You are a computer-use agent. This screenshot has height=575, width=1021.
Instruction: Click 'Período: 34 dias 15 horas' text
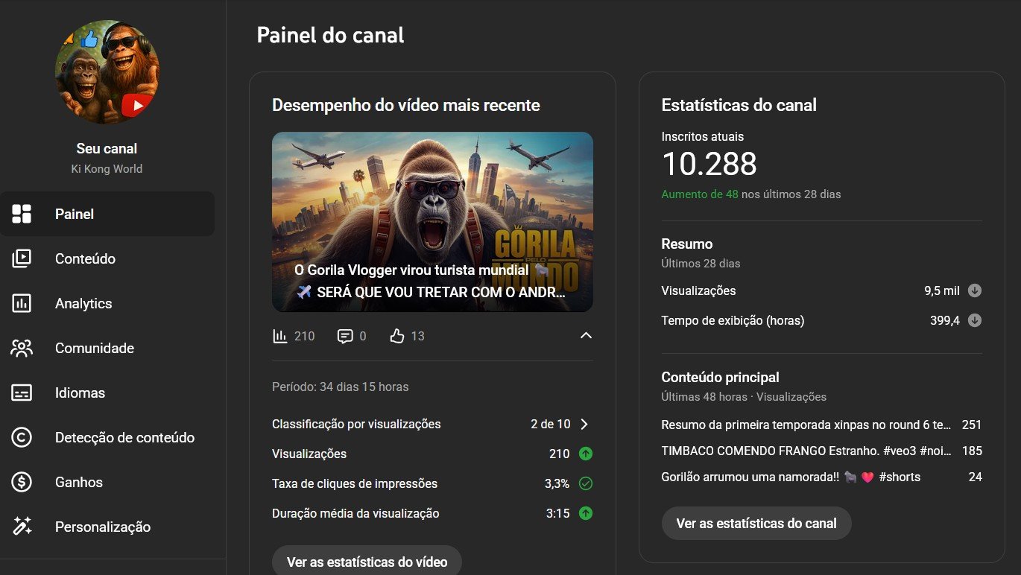[x=340, y=387]
